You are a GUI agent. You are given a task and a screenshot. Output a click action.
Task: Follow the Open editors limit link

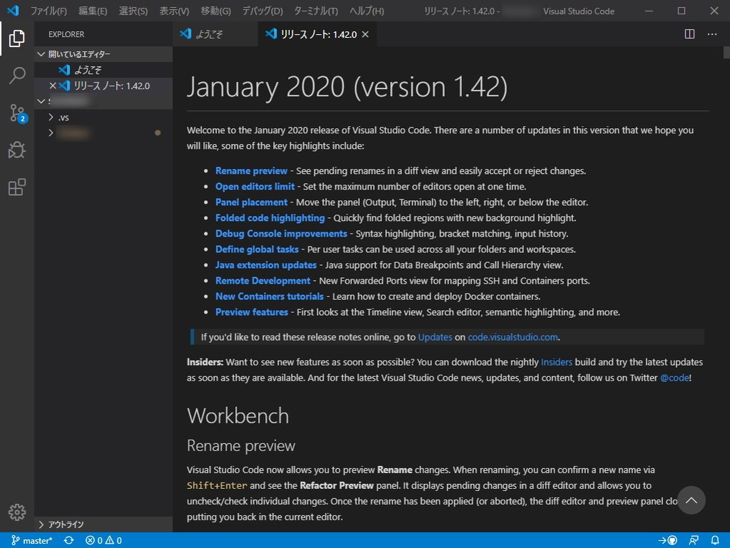tap(255, 187)
